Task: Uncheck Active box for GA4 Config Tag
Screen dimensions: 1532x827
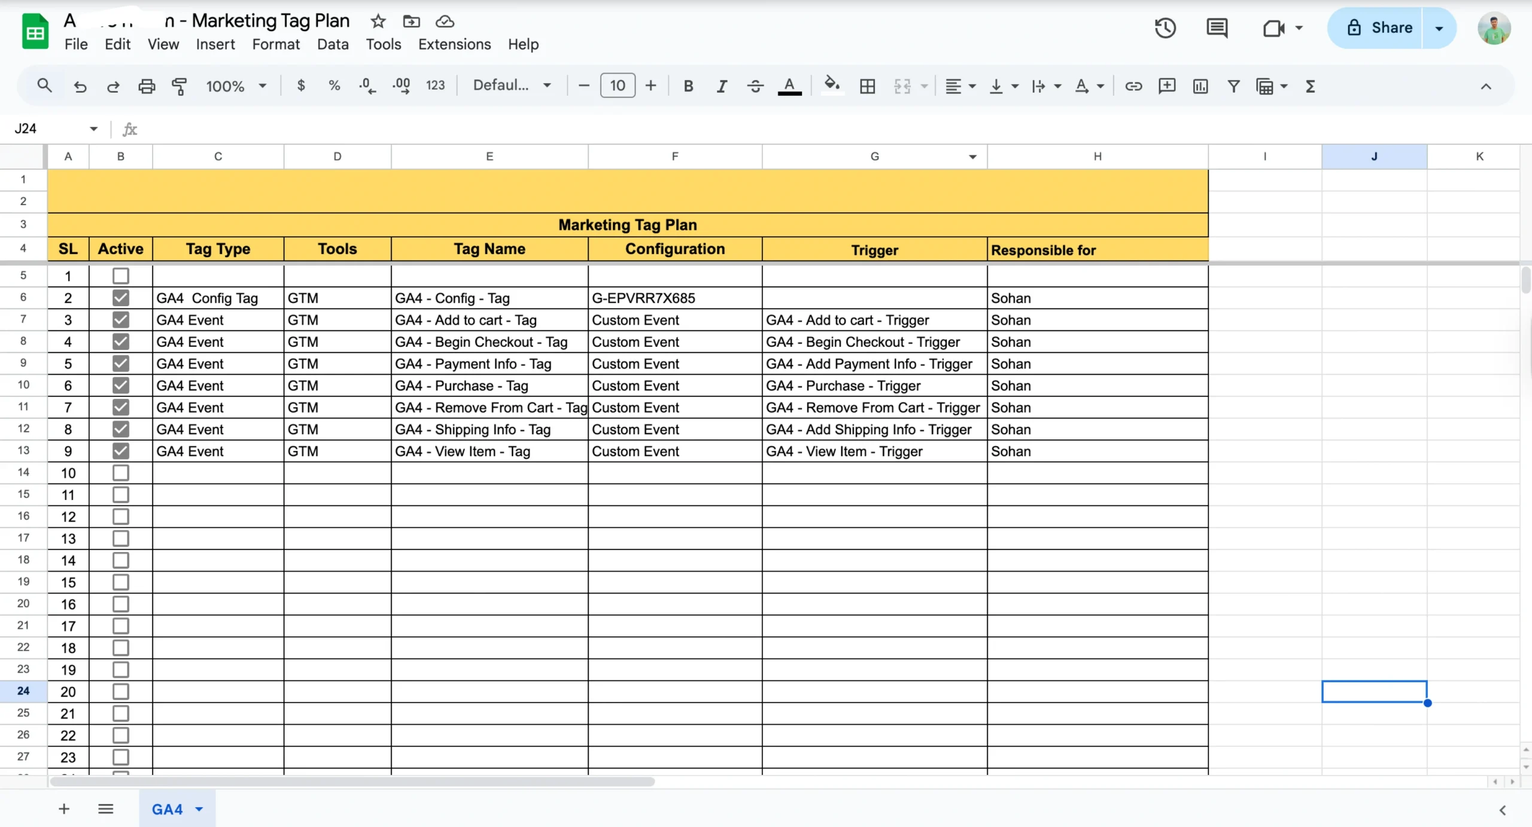Action: [121, 298]
